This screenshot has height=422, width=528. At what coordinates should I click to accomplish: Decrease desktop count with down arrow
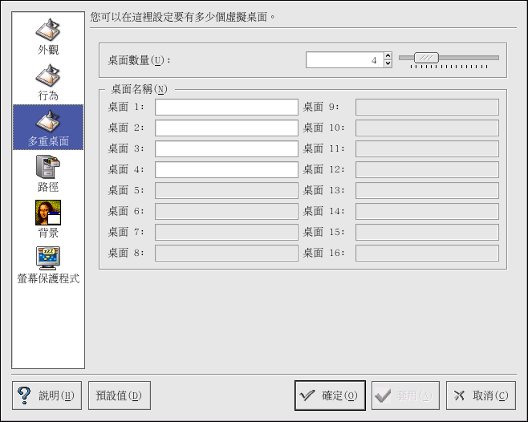tap(388, 63)
